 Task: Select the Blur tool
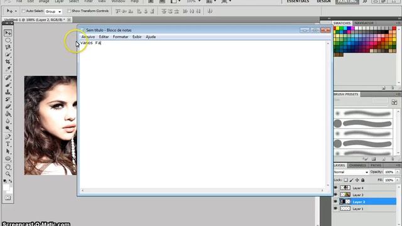(x=8, y=121)
